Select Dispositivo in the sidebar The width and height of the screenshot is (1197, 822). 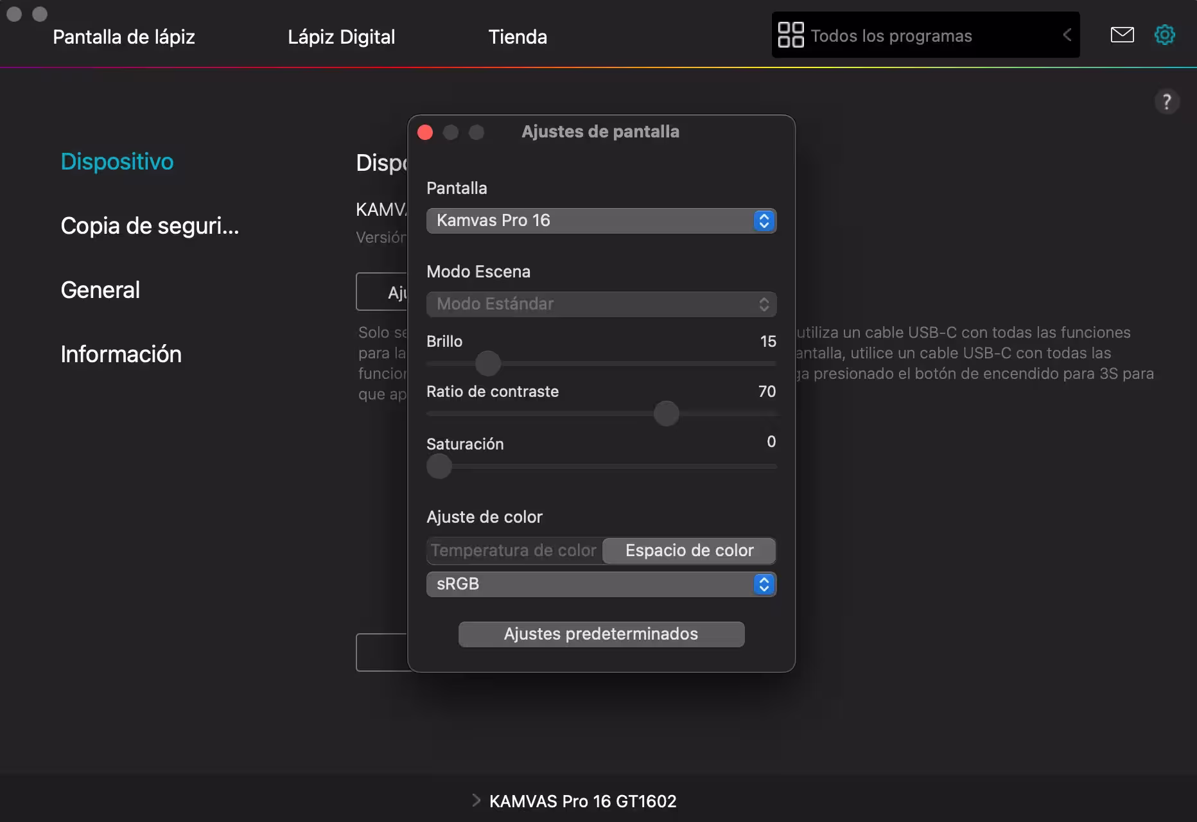click(x=117, y=162)
